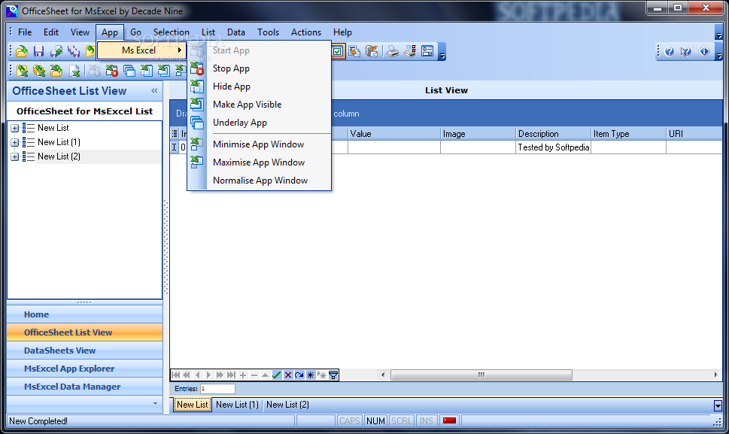
Task: Expand the New List (1) tree node
Action: coord(14,142)
